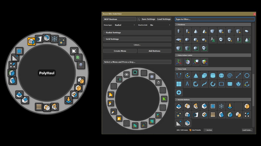The height and width of the screenshot is (146, 261).
Task: Click the icon panel vertical scrollbar
Action: 253,90
